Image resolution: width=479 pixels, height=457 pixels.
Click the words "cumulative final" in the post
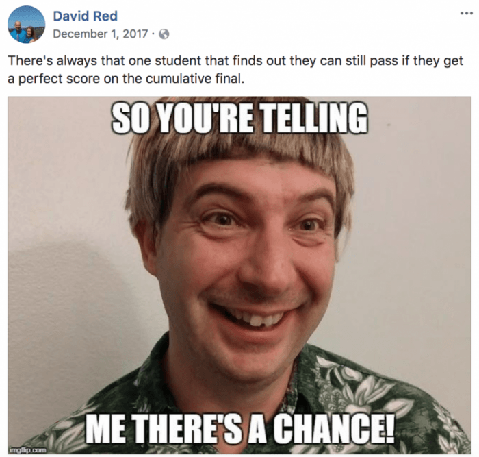[x=195, y=79]
